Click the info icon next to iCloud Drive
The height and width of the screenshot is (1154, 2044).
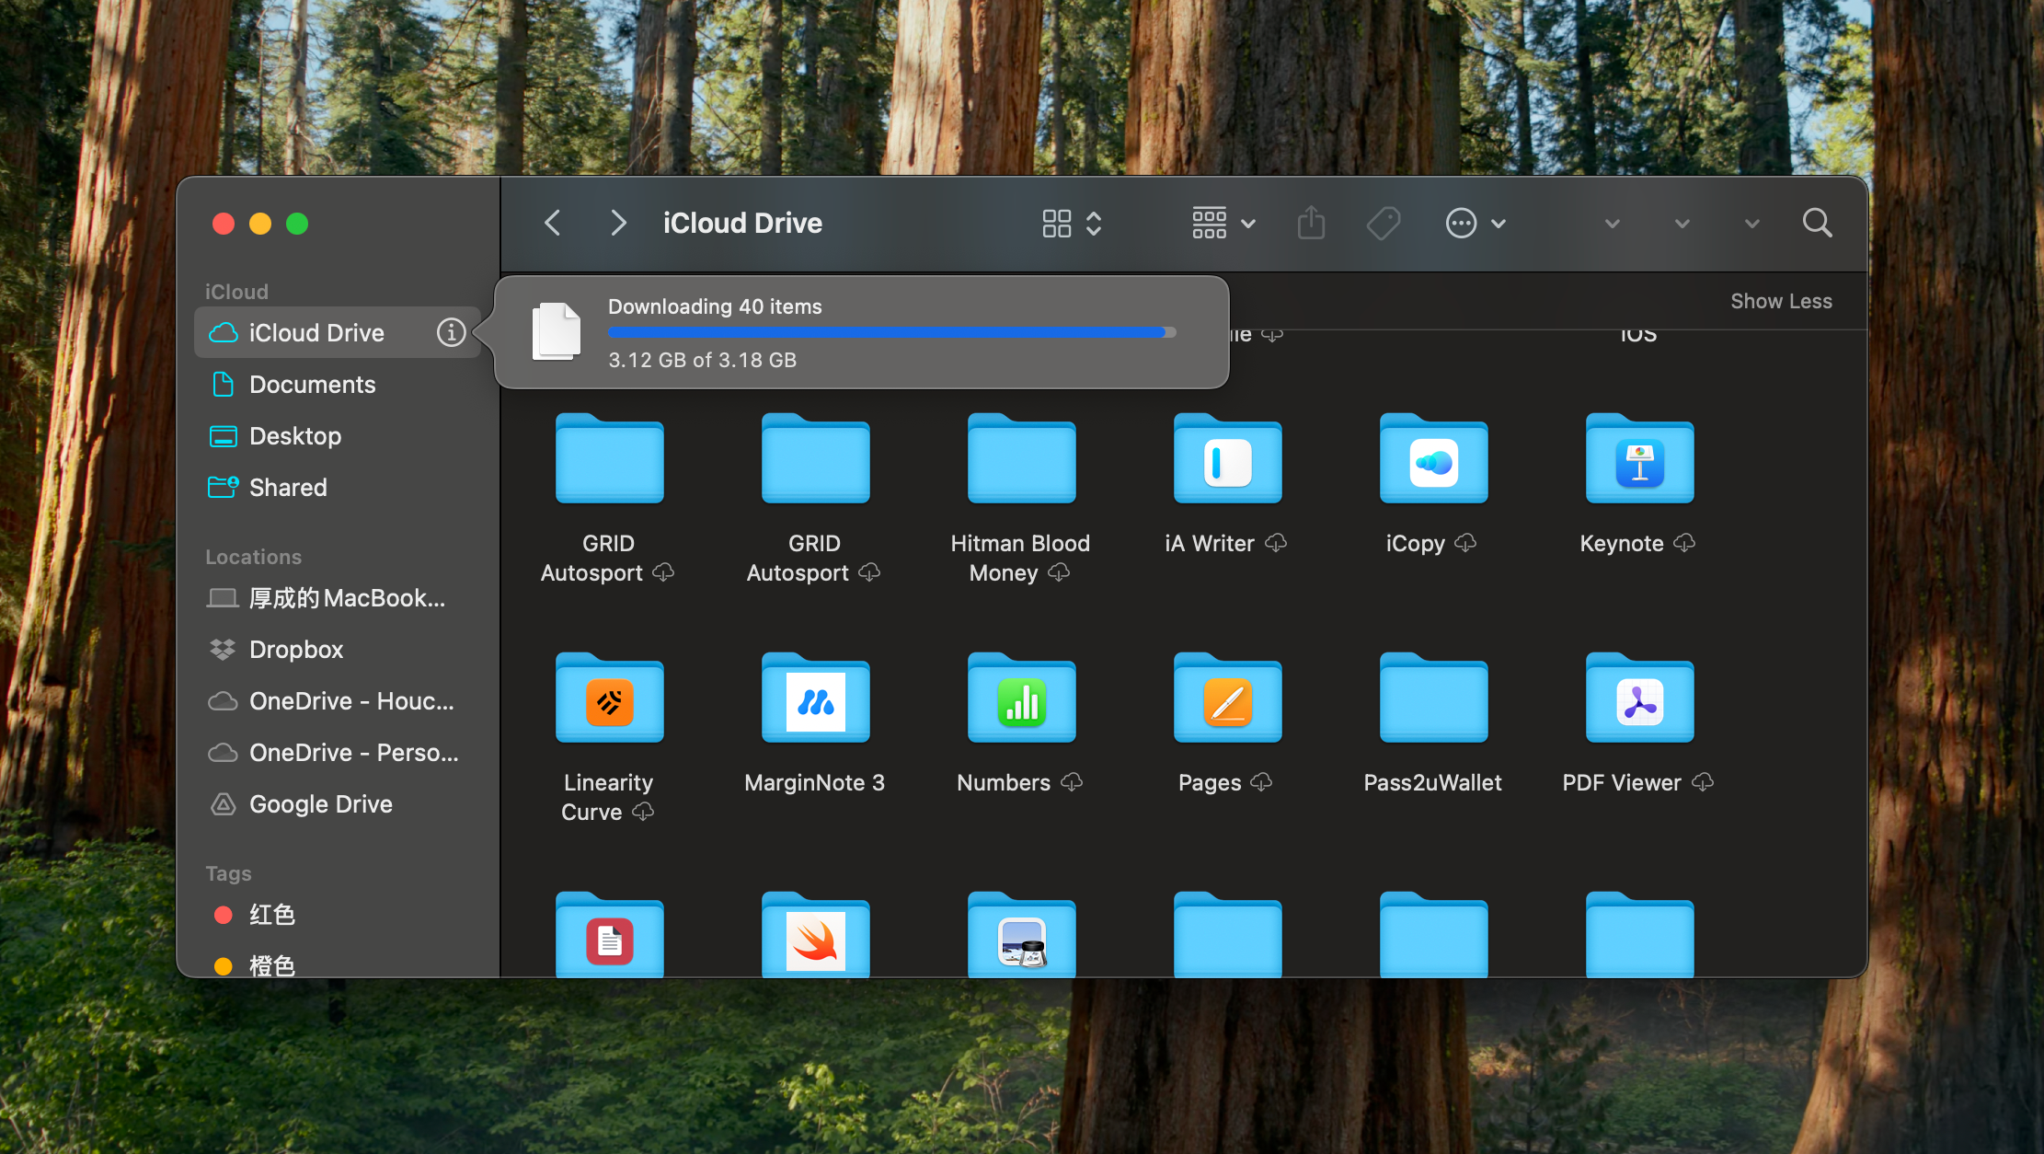pyautogui.click(x=451, y=332)
